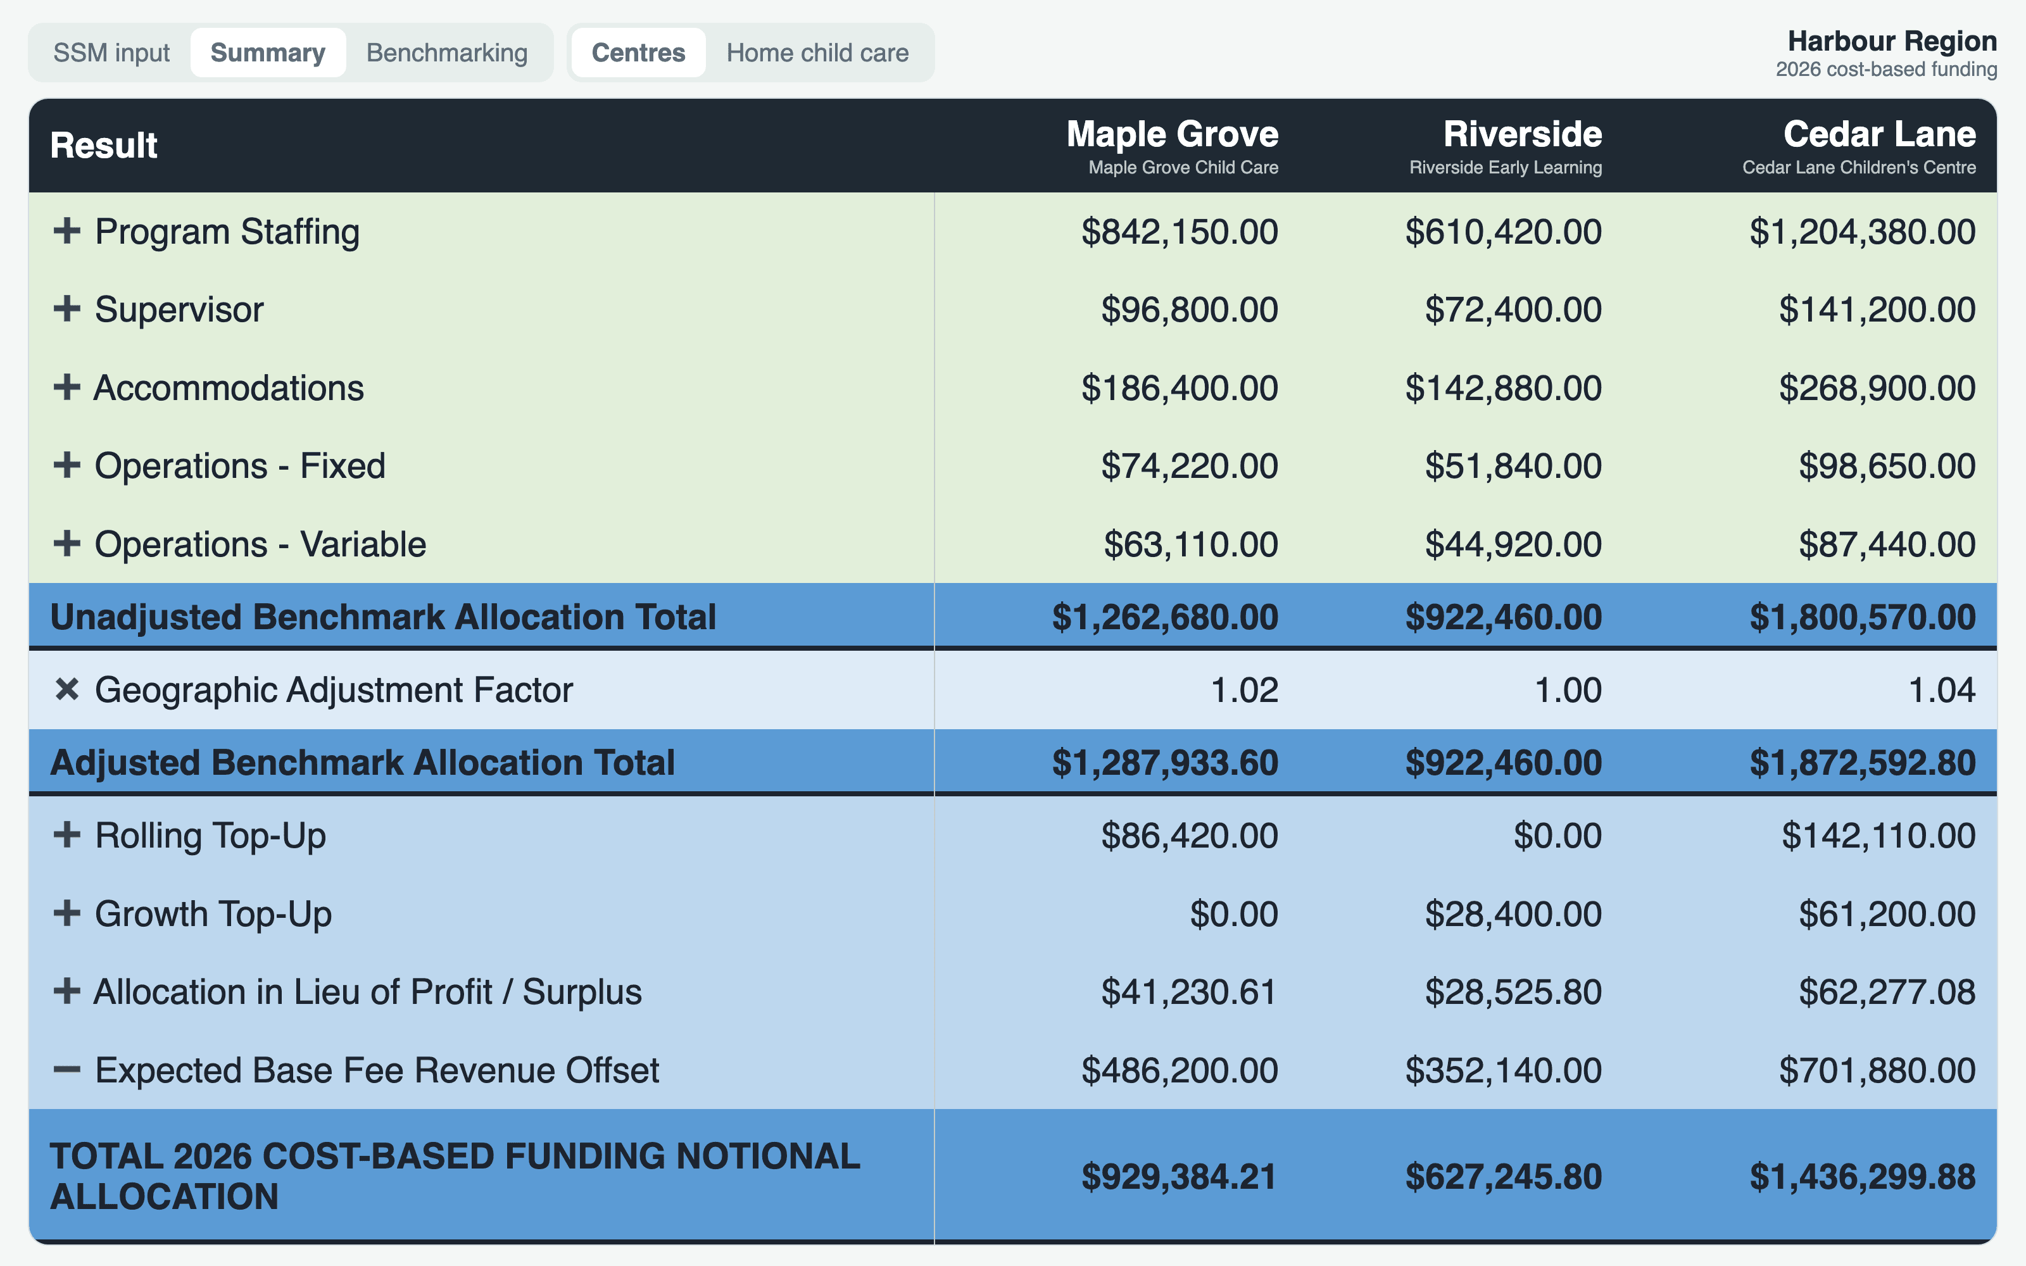Select Riverside Program Staffing value $610,420.00
The width and height of the screenshot is (2026, 1266).
(x=1504, y=232)
